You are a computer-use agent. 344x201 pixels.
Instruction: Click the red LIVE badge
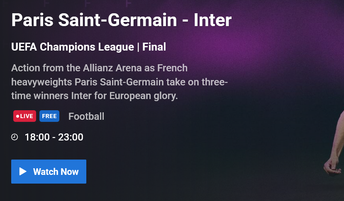[24, 116]
